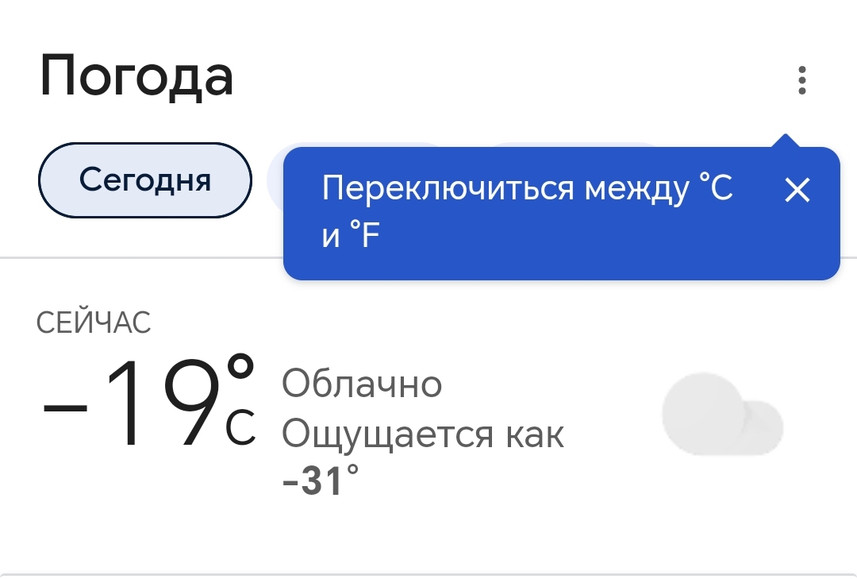Click the Погода page heading
This screenshot has height=579, width=857.
click(136, 78)
